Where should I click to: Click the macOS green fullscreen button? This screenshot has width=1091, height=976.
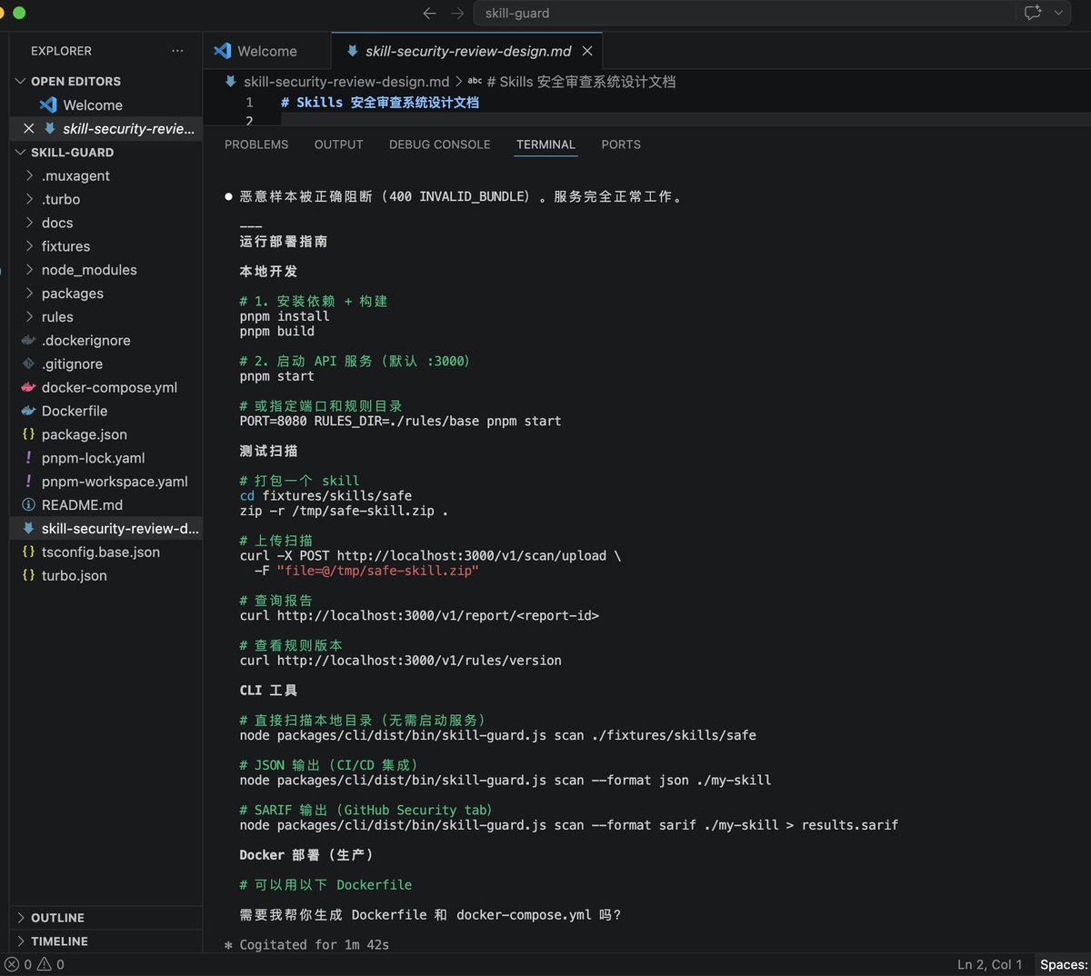click(x=19, y=13)
